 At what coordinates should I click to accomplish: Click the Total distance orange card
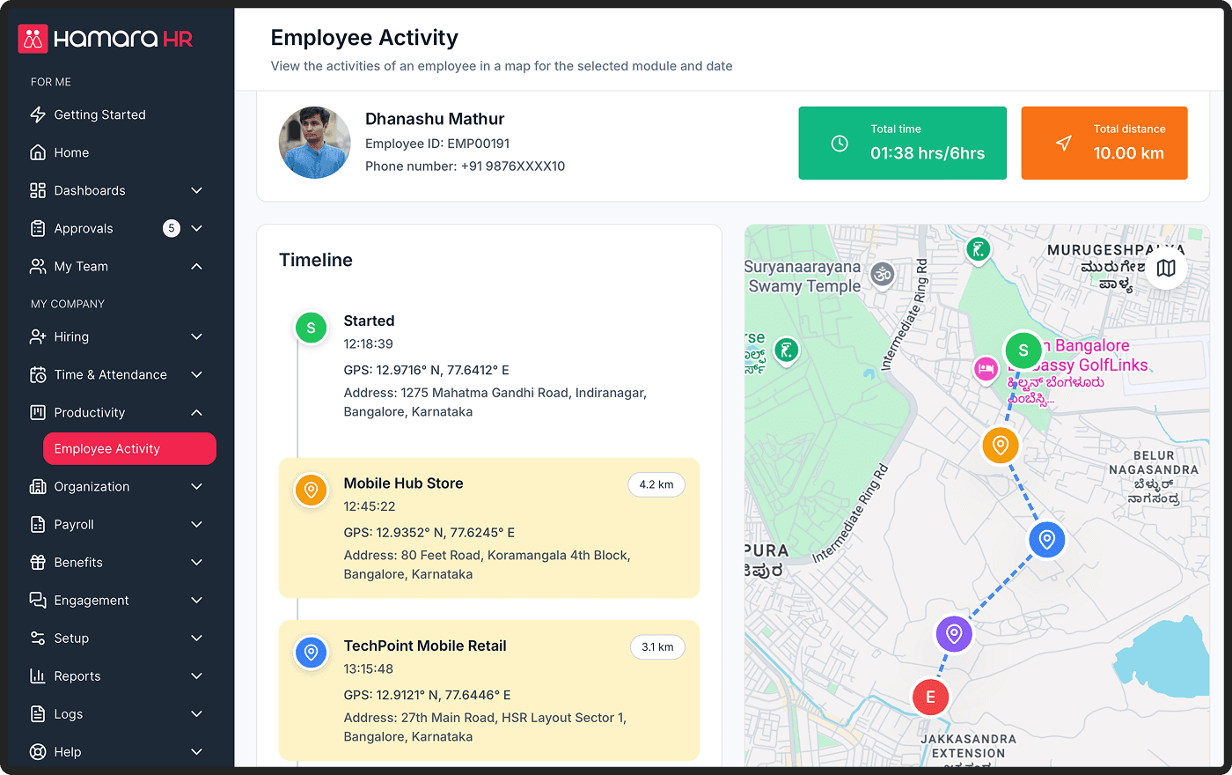(x=1104, y=143)
